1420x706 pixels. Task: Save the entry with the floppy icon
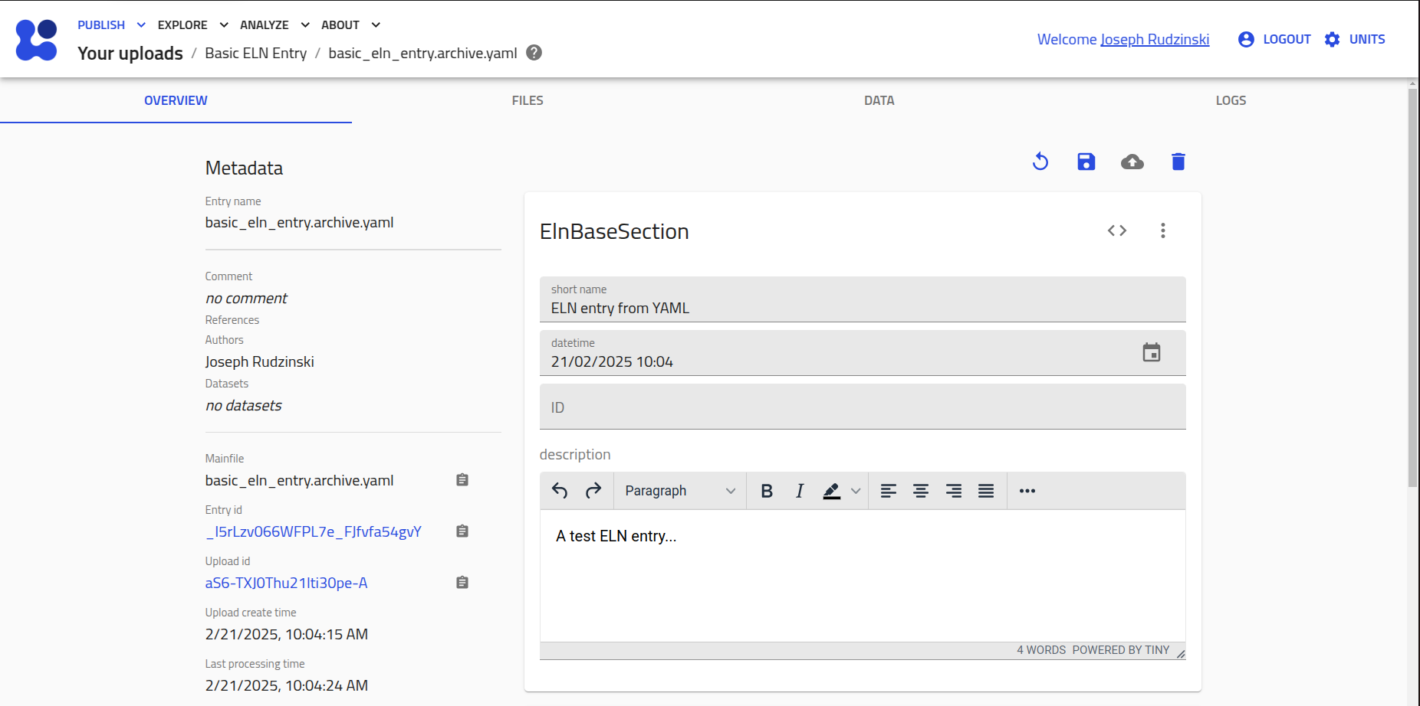[1086, 162]
